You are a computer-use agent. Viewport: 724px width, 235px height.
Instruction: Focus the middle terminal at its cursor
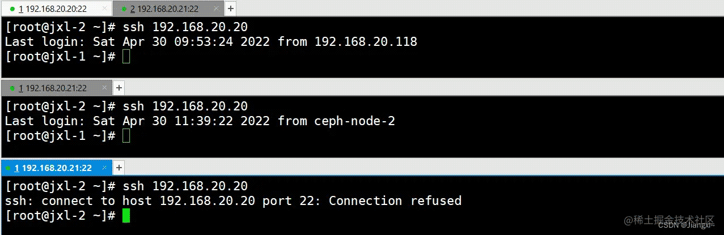pos(126,136)
